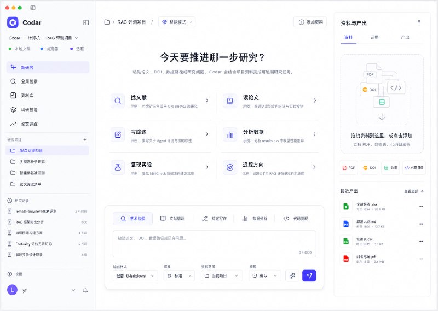Click the 添加资料 button

coord(310,22)
